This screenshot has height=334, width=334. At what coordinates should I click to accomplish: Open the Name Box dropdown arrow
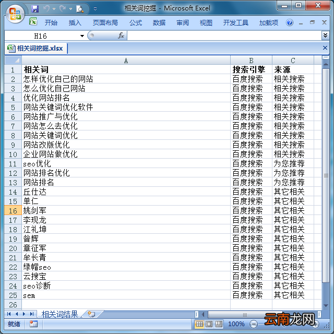click(82, 36)
